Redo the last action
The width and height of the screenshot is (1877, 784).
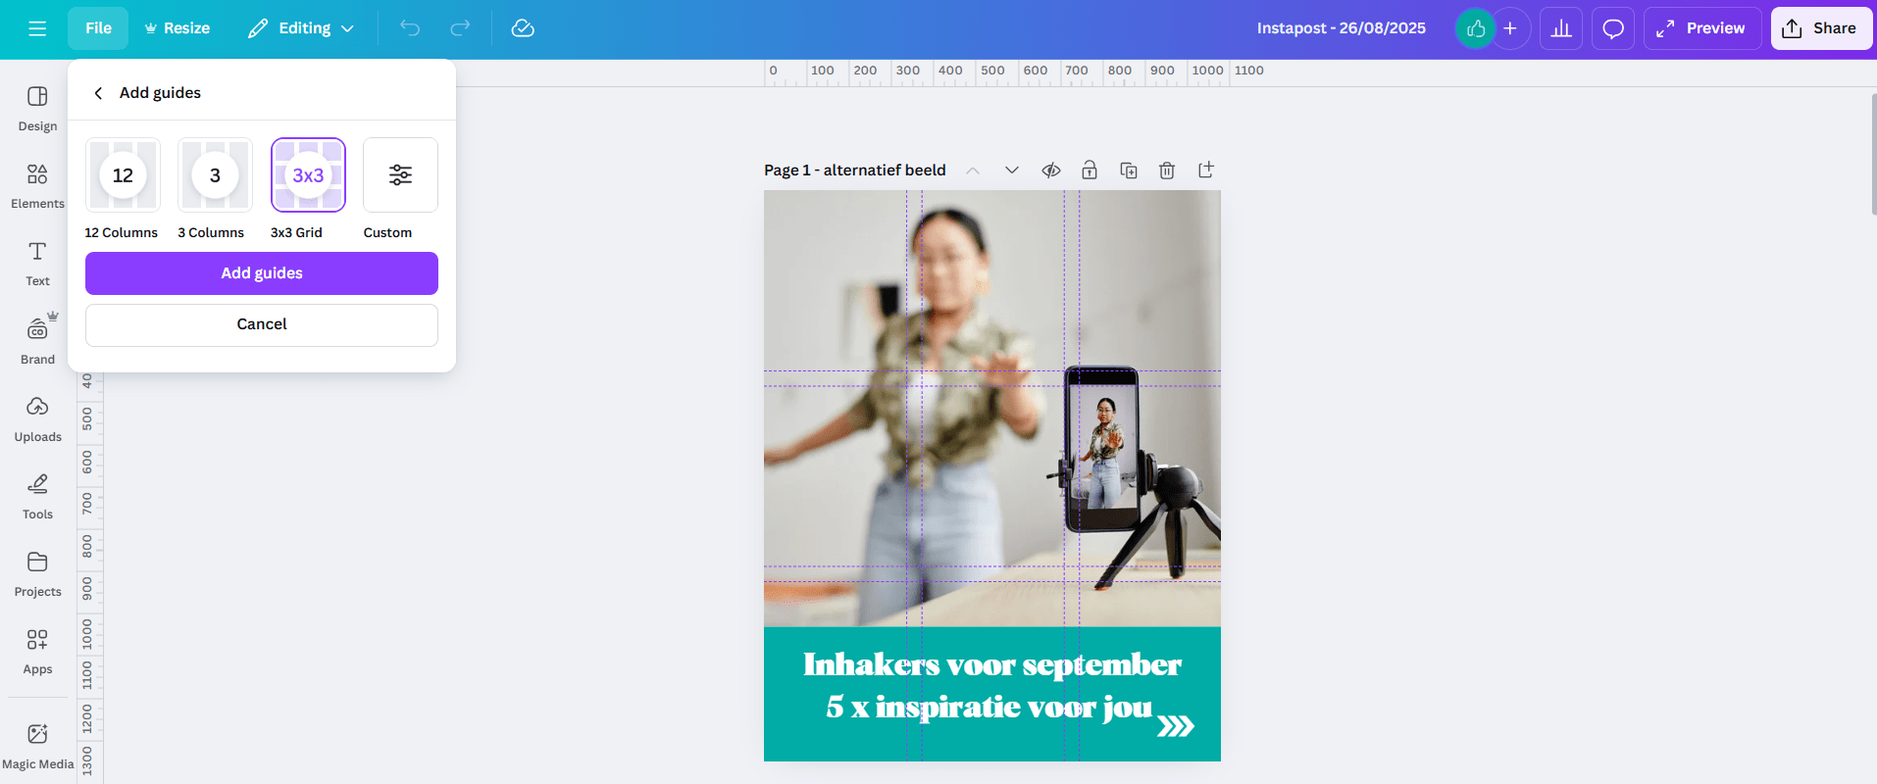tap(460, 28)
